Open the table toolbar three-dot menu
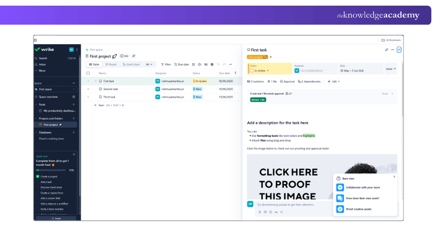Screen dimensions: 437x231 pyautogui.click(x=230, y=64)
